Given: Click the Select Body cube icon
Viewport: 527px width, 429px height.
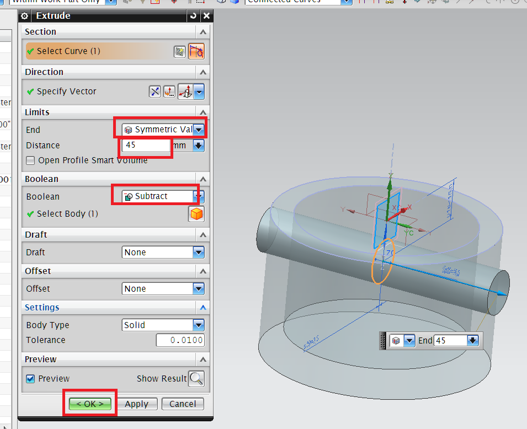Looking at the screenshot, I should click(196, 214).
